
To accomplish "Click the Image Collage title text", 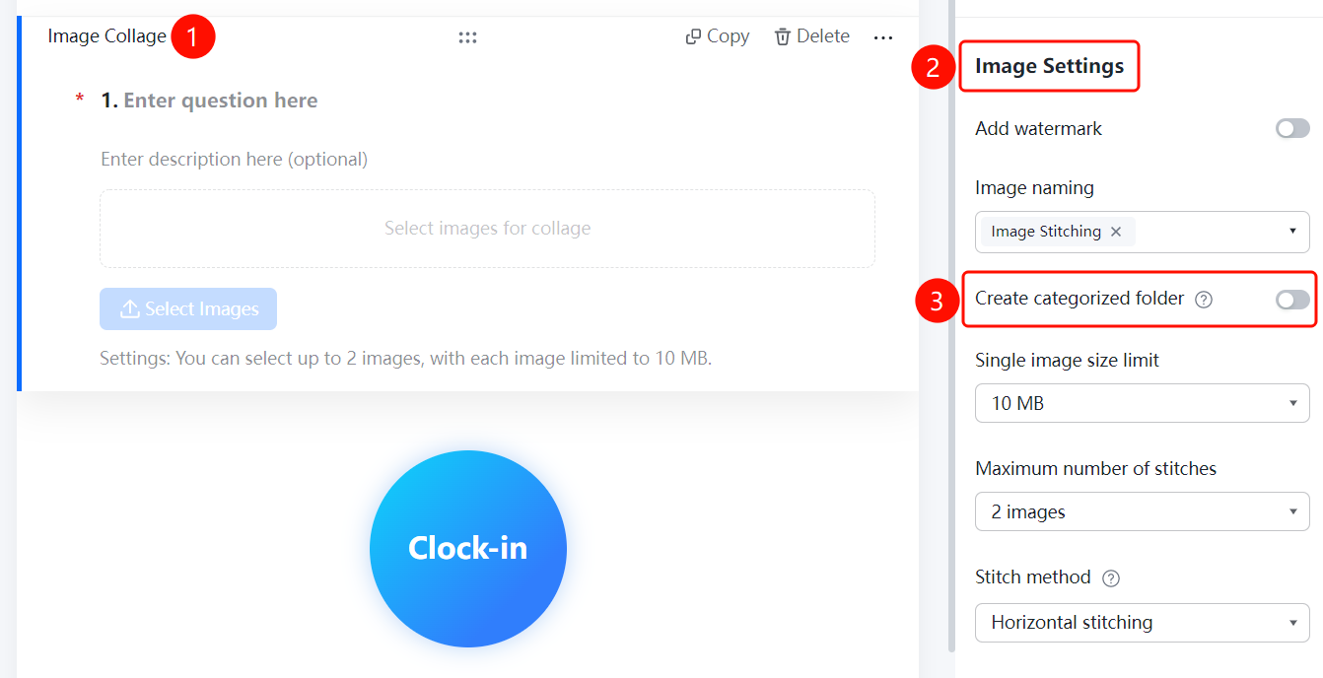I will click(x=106, y=36).
